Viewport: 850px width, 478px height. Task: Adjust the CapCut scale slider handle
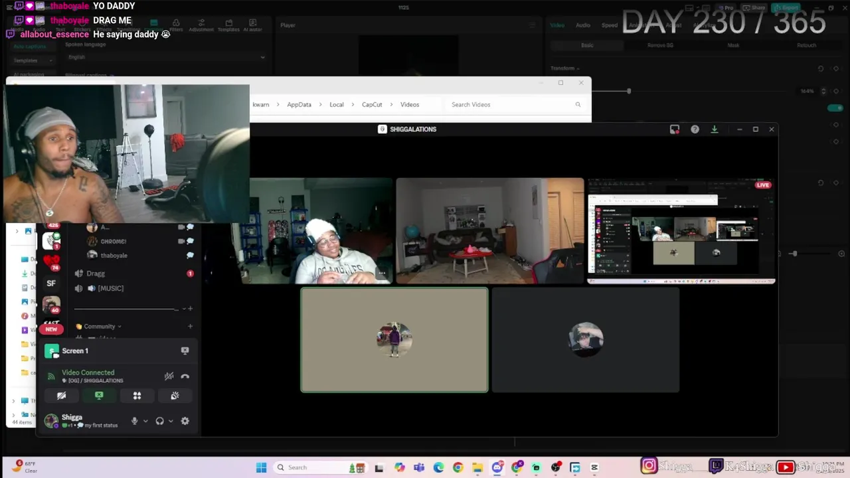click(x=629, y=91)
